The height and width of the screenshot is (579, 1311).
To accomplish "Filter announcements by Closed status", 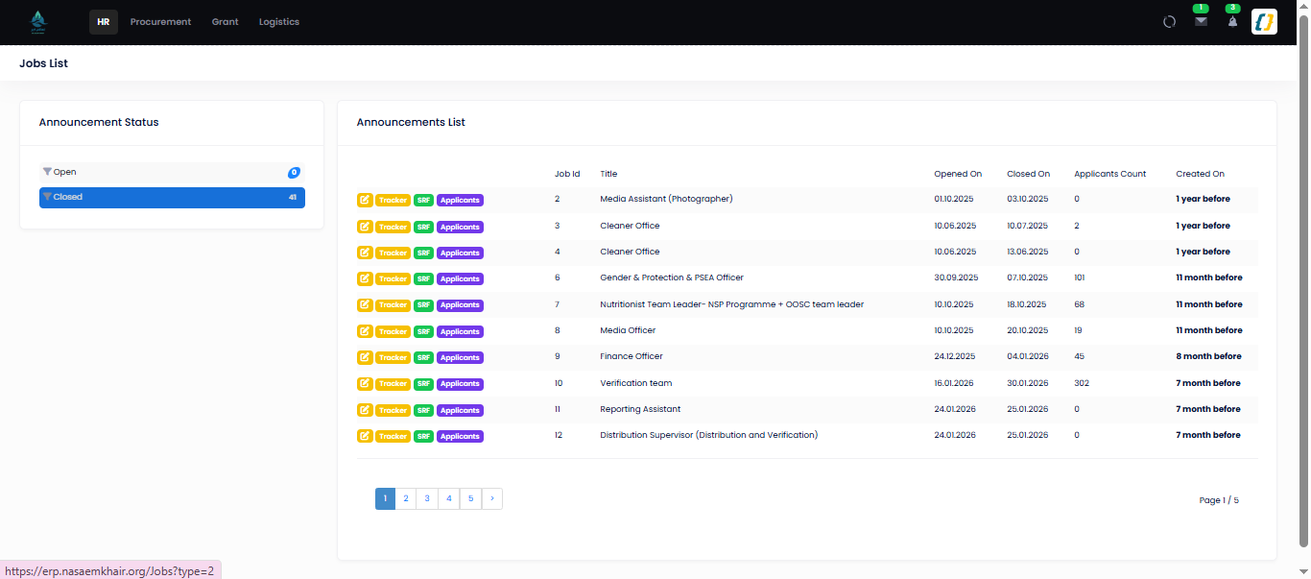I will [x=172, y=197].
